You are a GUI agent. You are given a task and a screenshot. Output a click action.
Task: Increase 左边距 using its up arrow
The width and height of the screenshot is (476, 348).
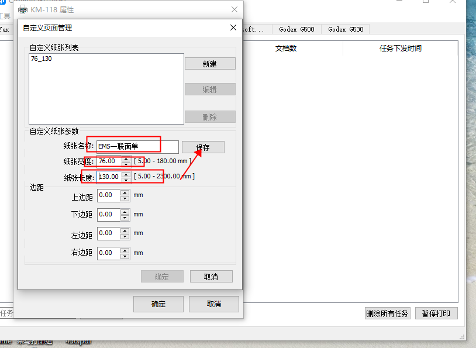[x=125, y=230]
